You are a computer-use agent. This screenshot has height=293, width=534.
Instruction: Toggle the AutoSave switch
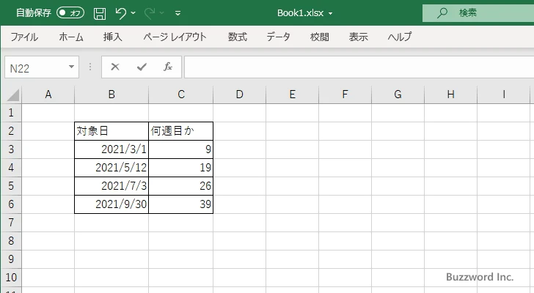click(x=70, y=13)
